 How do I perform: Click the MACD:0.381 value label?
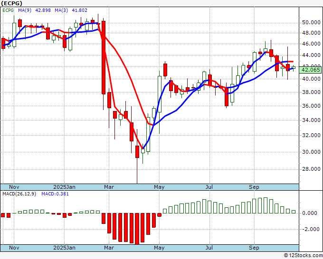pos(55,194)
